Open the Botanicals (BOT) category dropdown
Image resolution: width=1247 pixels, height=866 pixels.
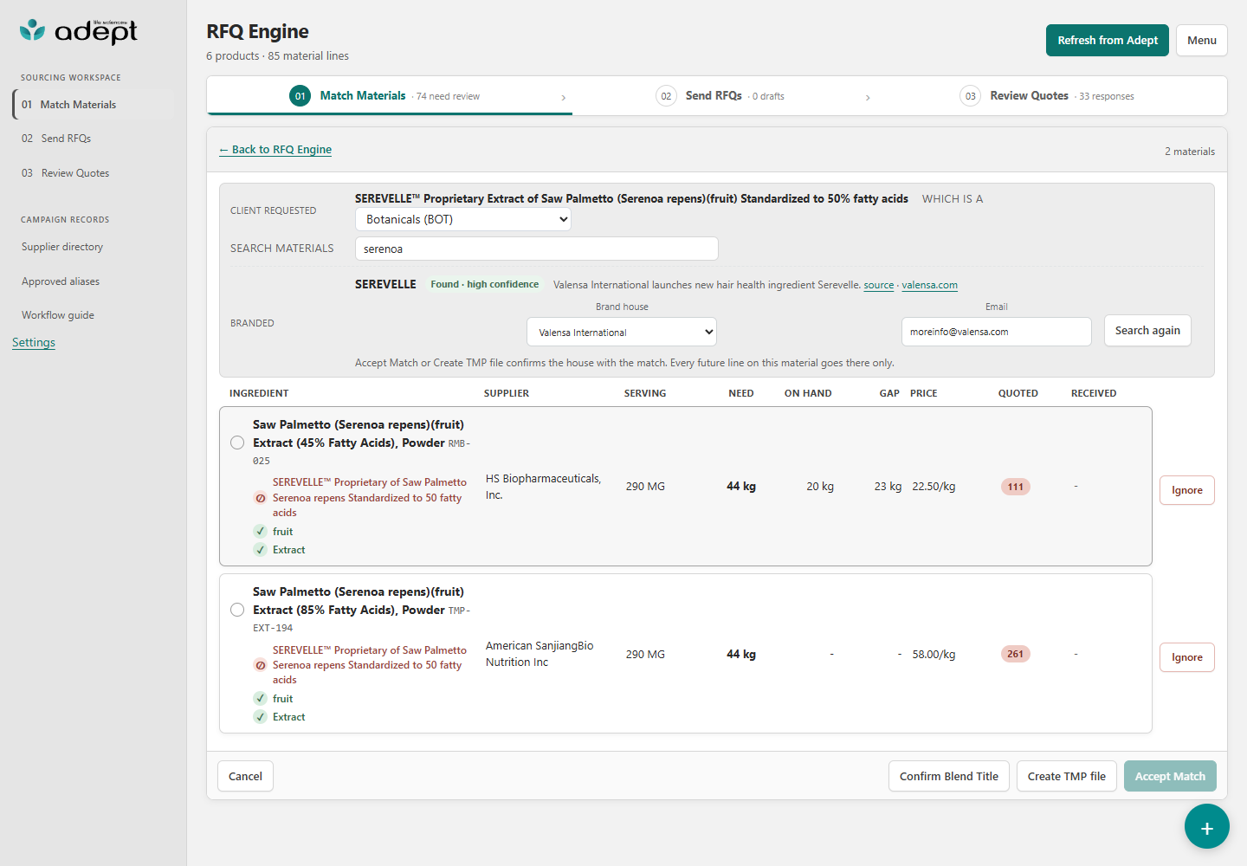point(463,219)
